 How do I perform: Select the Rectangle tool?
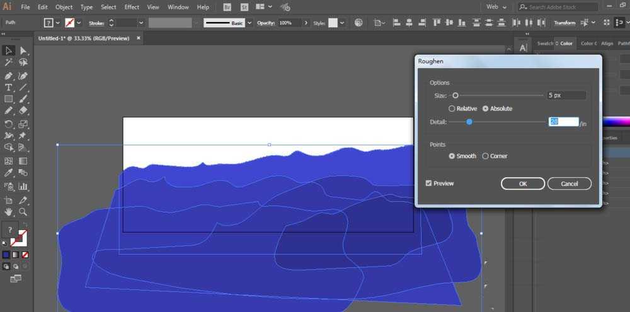(9, 99)
